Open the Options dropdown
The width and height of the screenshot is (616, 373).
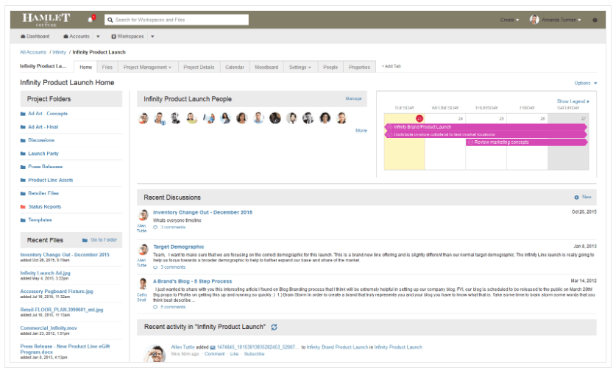point(585,83)
